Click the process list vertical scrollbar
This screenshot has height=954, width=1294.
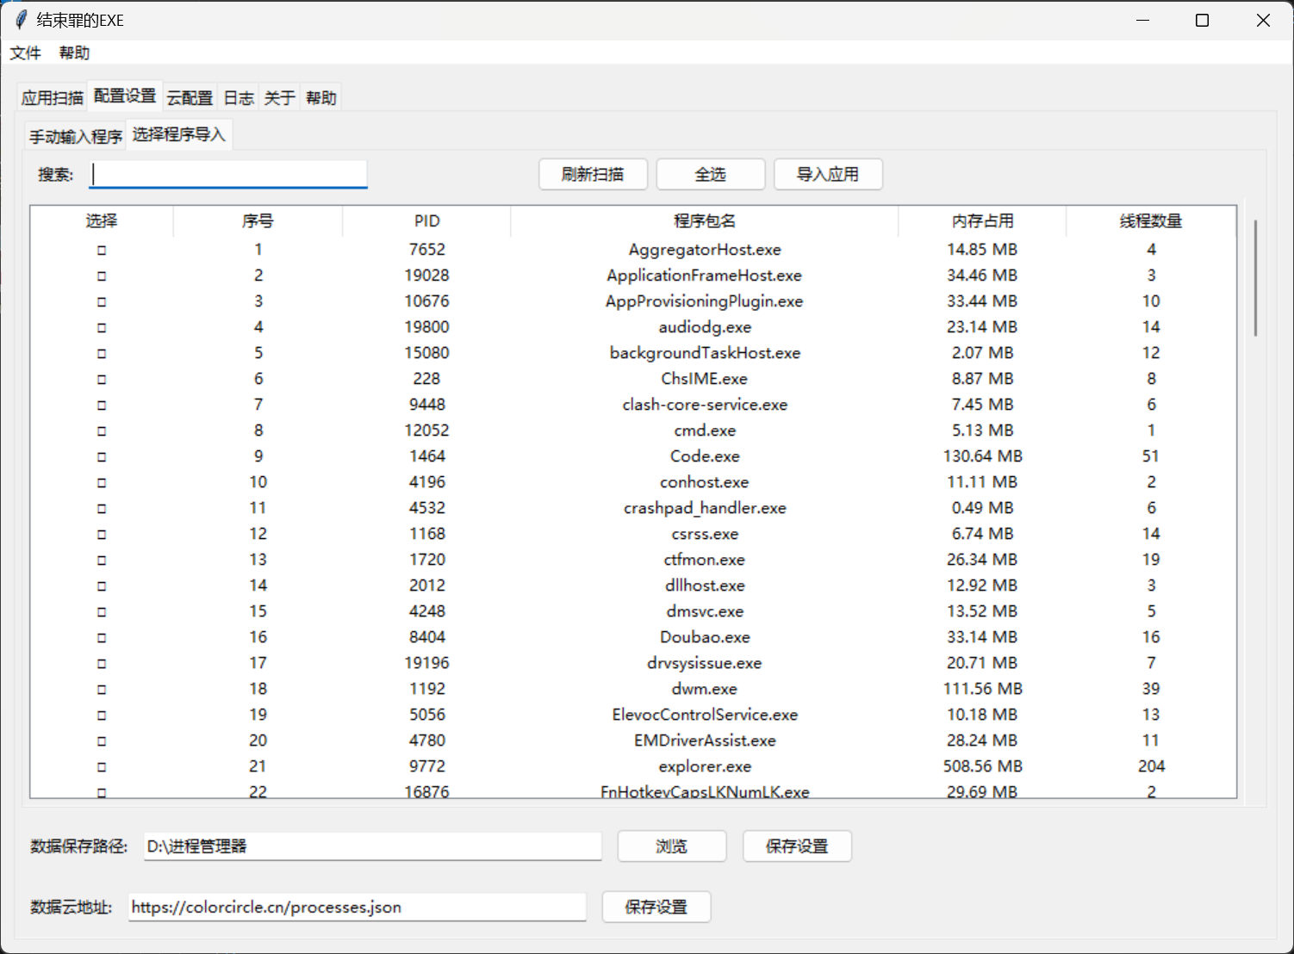point(1255,278)
